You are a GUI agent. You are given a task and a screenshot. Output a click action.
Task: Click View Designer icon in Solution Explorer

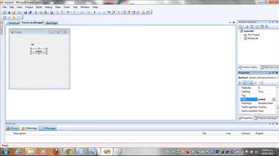[262, 26]
